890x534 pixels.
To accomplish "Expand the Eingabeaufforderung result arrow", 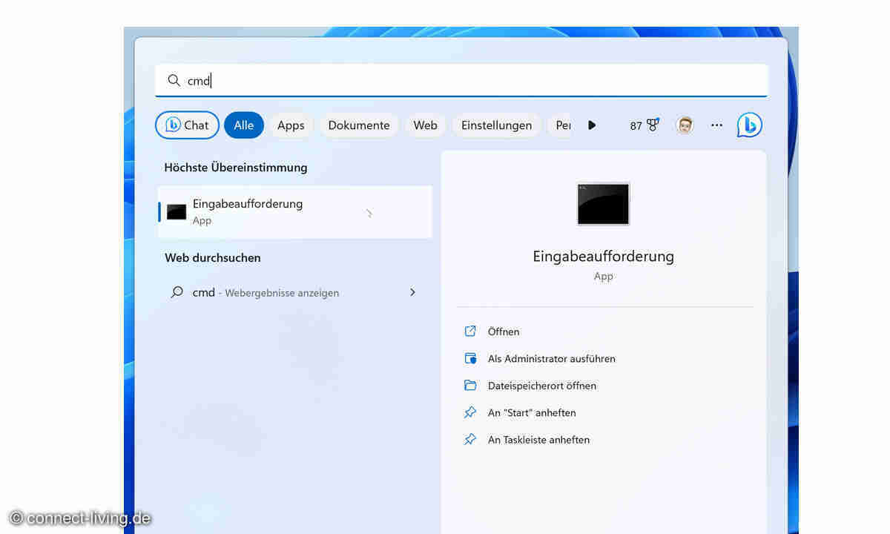I will [369, 214].
